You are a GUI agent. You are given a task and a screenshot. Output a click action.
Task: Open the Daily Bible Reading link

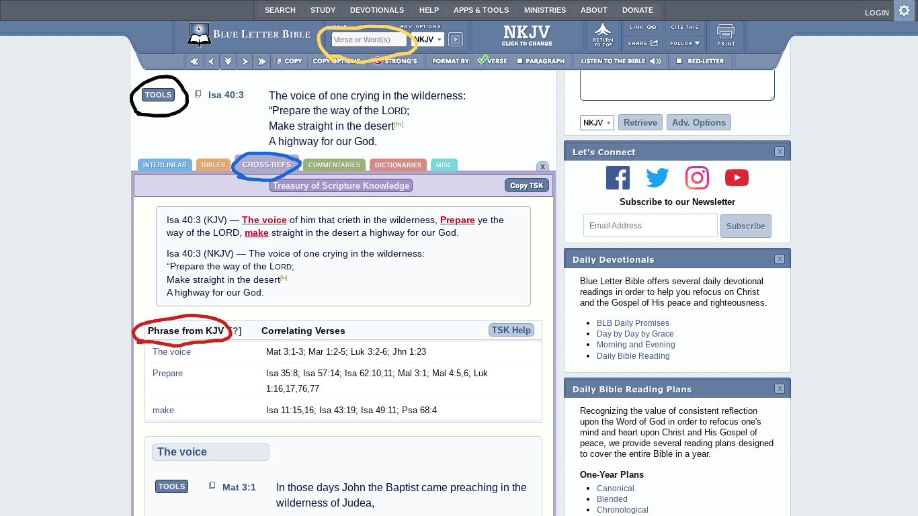(x=632, y=356)
